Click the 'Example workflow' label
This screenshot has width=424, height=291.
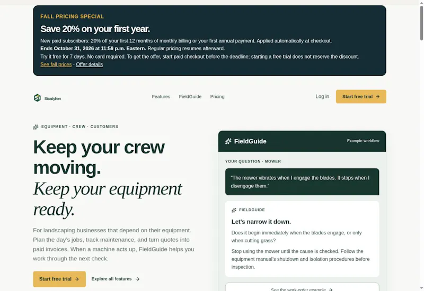[363, 141]
